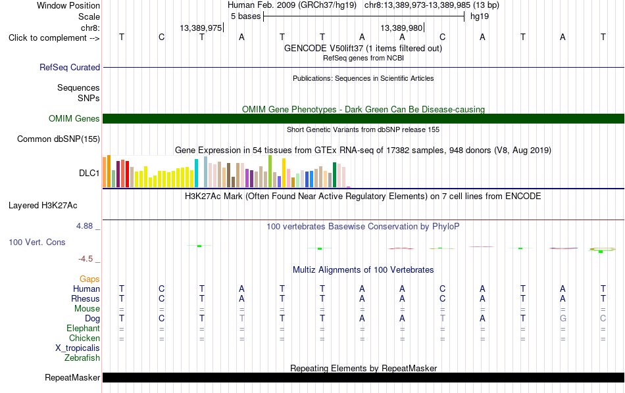Click the chr8:13,389,973-13,389,985 window position text

(432, 5)
